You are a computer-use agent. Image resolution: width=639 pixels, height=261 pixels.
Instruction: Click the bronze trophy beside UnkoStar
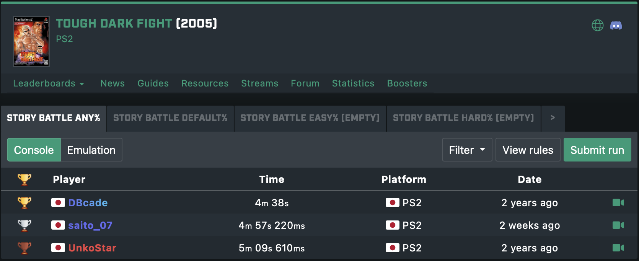[24, 248]
